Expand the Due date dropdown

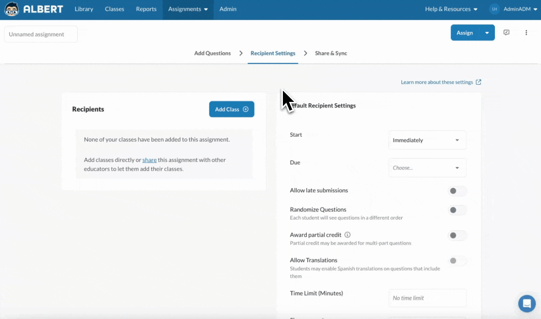[427, 168]
